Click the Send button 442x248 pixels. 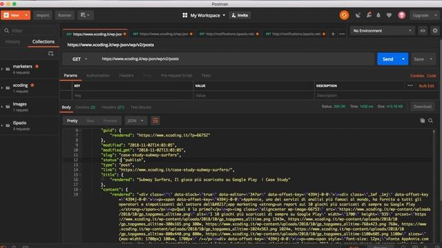coord(388,59)
